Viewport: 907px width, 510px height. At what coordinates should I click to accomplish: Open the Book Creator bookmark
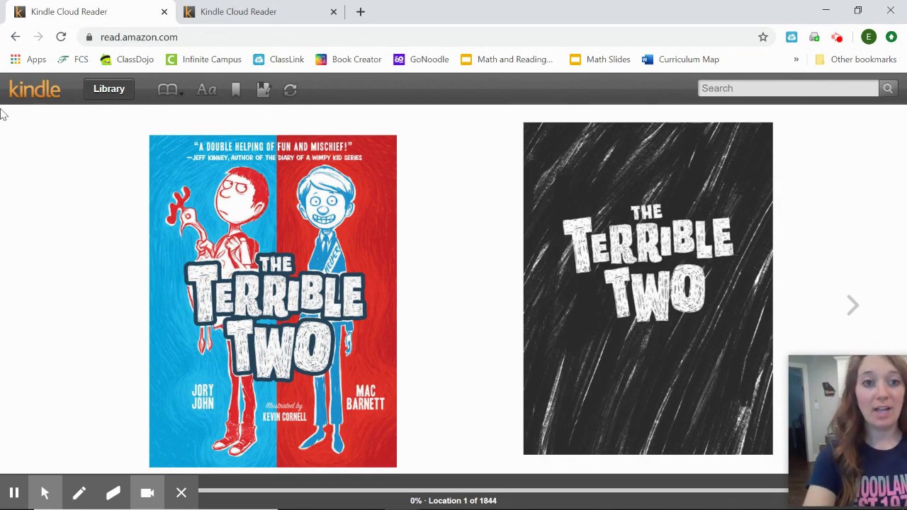click(x=349, y=59)
